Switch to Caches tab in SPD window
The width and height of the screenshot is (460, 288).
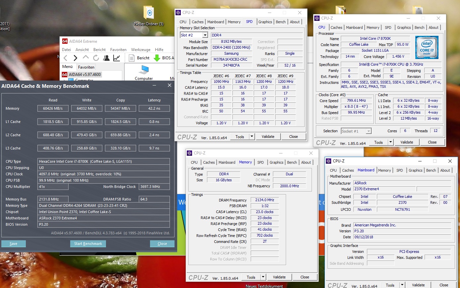click(198, 22)
